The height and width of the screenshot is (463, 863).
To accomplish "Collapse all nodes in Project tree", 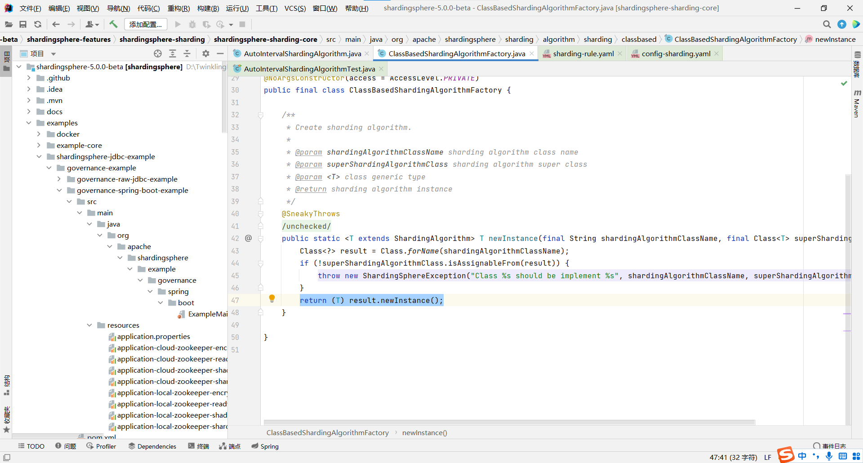I will click(187, 53).
